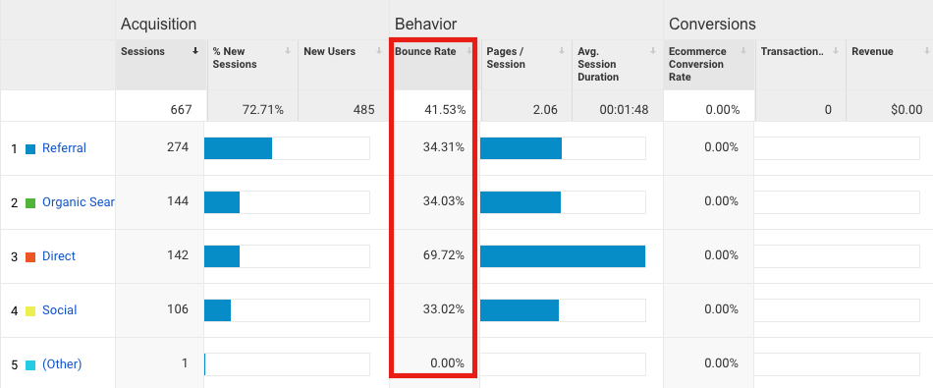The image size is (933, 388).
Task: Click sort arrow in Ecommerce Conversion Rate header
Action: click(743, 51)
